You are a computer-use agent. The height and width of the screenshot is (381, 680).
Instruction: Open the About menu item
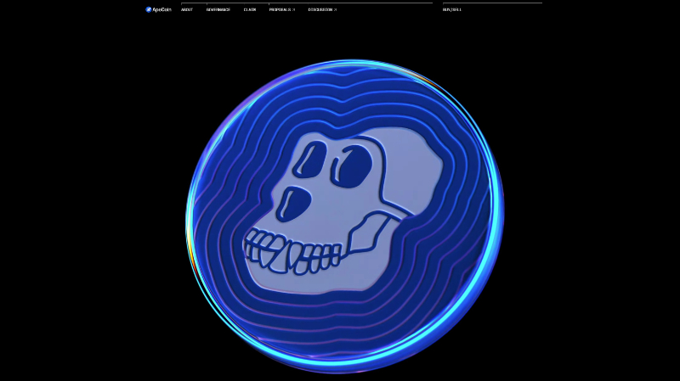click(x=187, y=9)
